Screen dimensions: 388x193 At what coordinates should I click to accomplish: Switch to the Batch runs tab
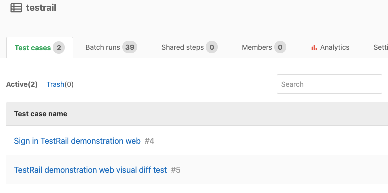[111, 47]
